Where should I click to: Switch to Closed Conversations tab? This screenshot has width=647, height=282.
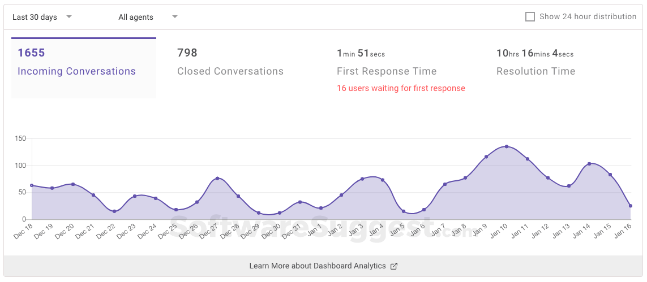pyautogui.click(x=230, y=63)
